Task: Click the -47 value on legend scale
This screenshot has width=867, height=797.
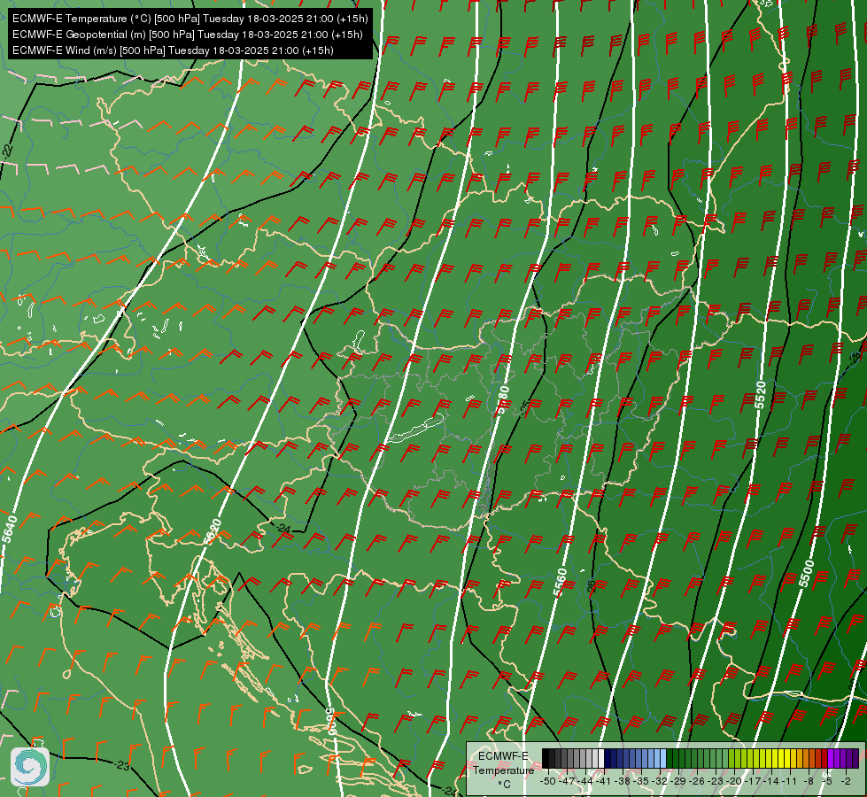Action: point(567,781)
